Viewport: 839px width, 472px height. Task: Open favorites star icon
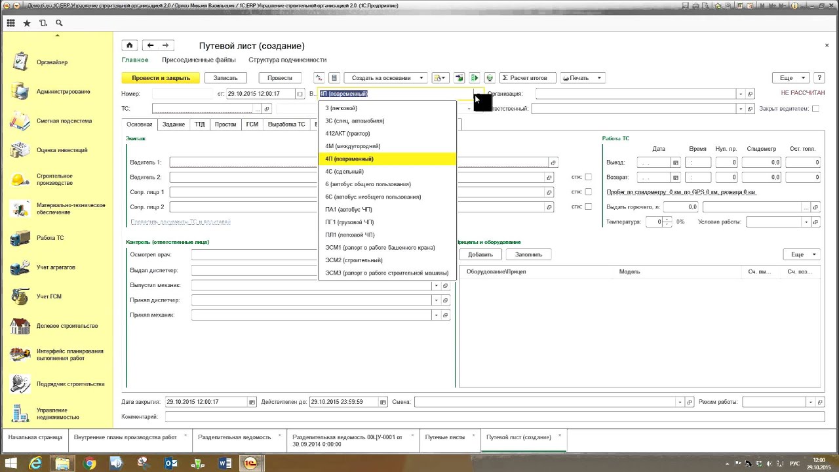click(x=27, y=23)
